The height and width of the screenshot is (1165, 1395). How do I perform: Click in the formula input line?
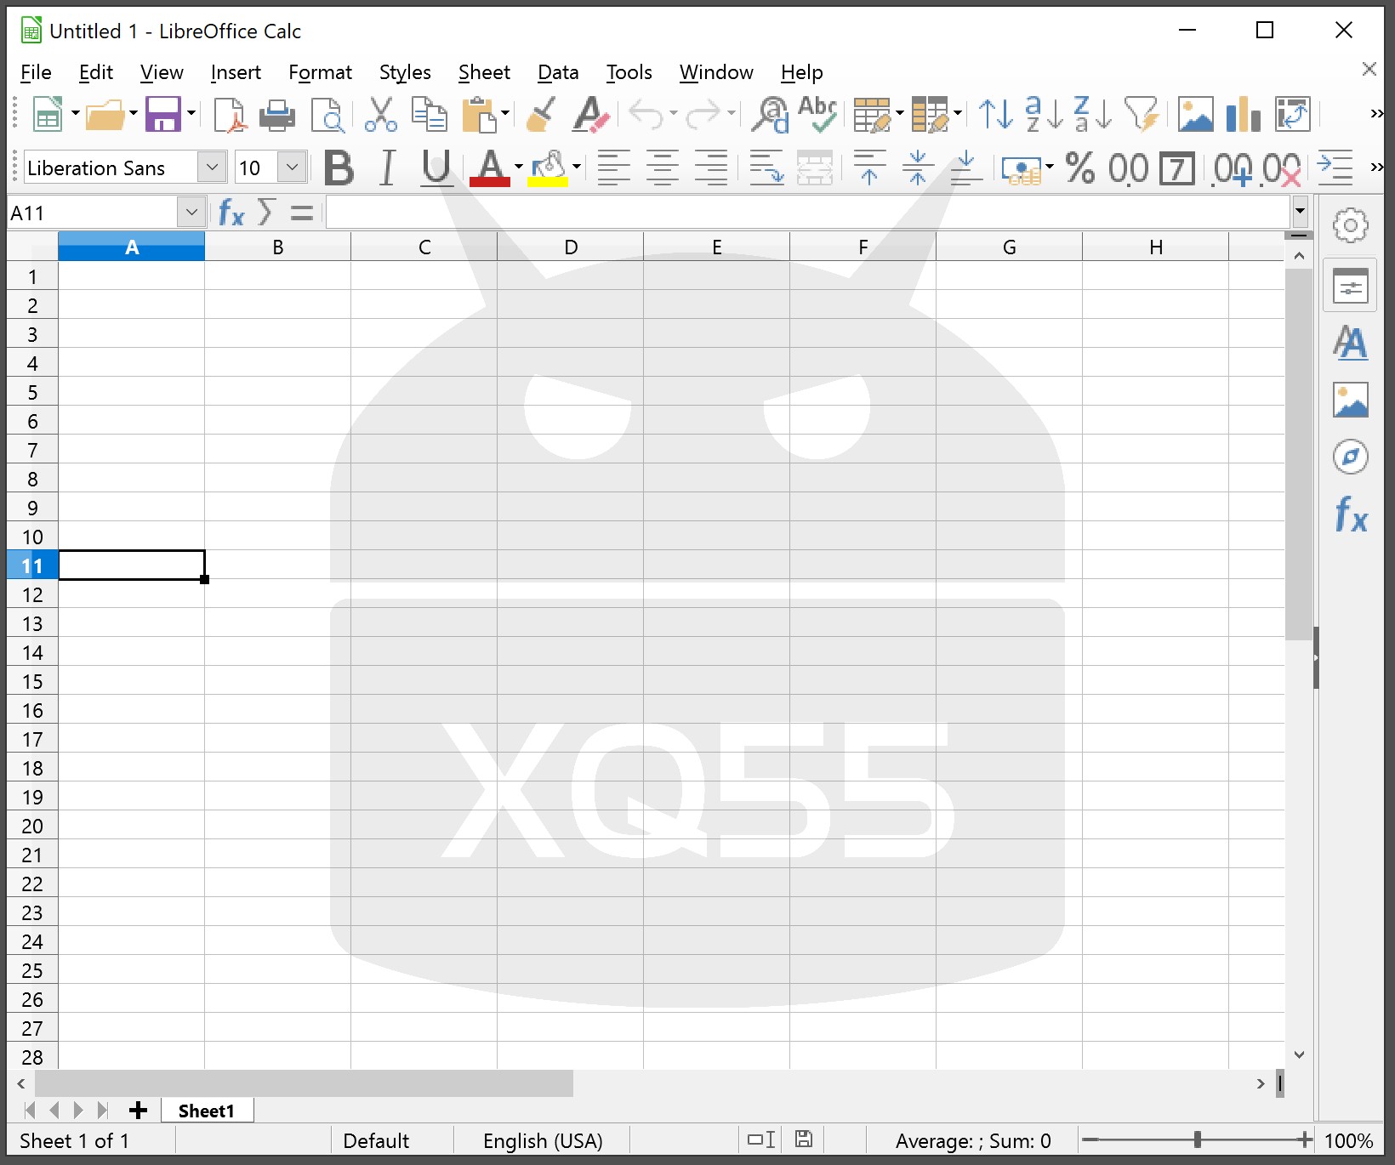click(x=808, y=212)
